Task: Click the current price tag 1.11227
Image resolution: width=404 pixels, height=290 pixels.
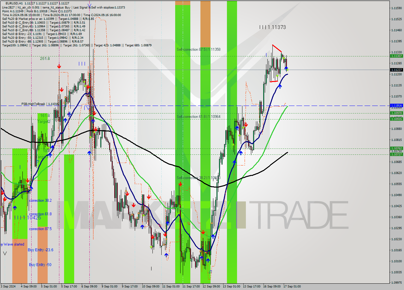Action: click(x=396, y=70)
